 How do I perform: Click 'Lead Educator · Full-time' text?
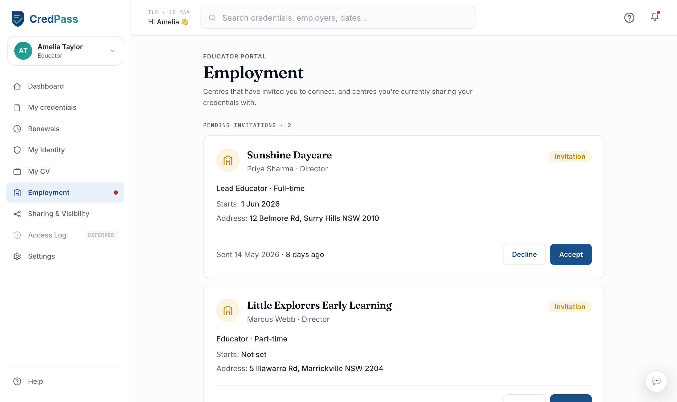point(260,188)
